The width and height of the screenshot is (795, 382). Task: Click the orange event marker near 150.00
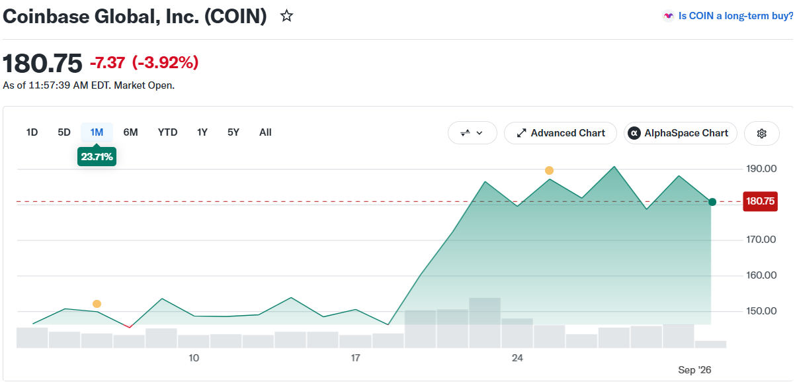(x=97, y=304)
